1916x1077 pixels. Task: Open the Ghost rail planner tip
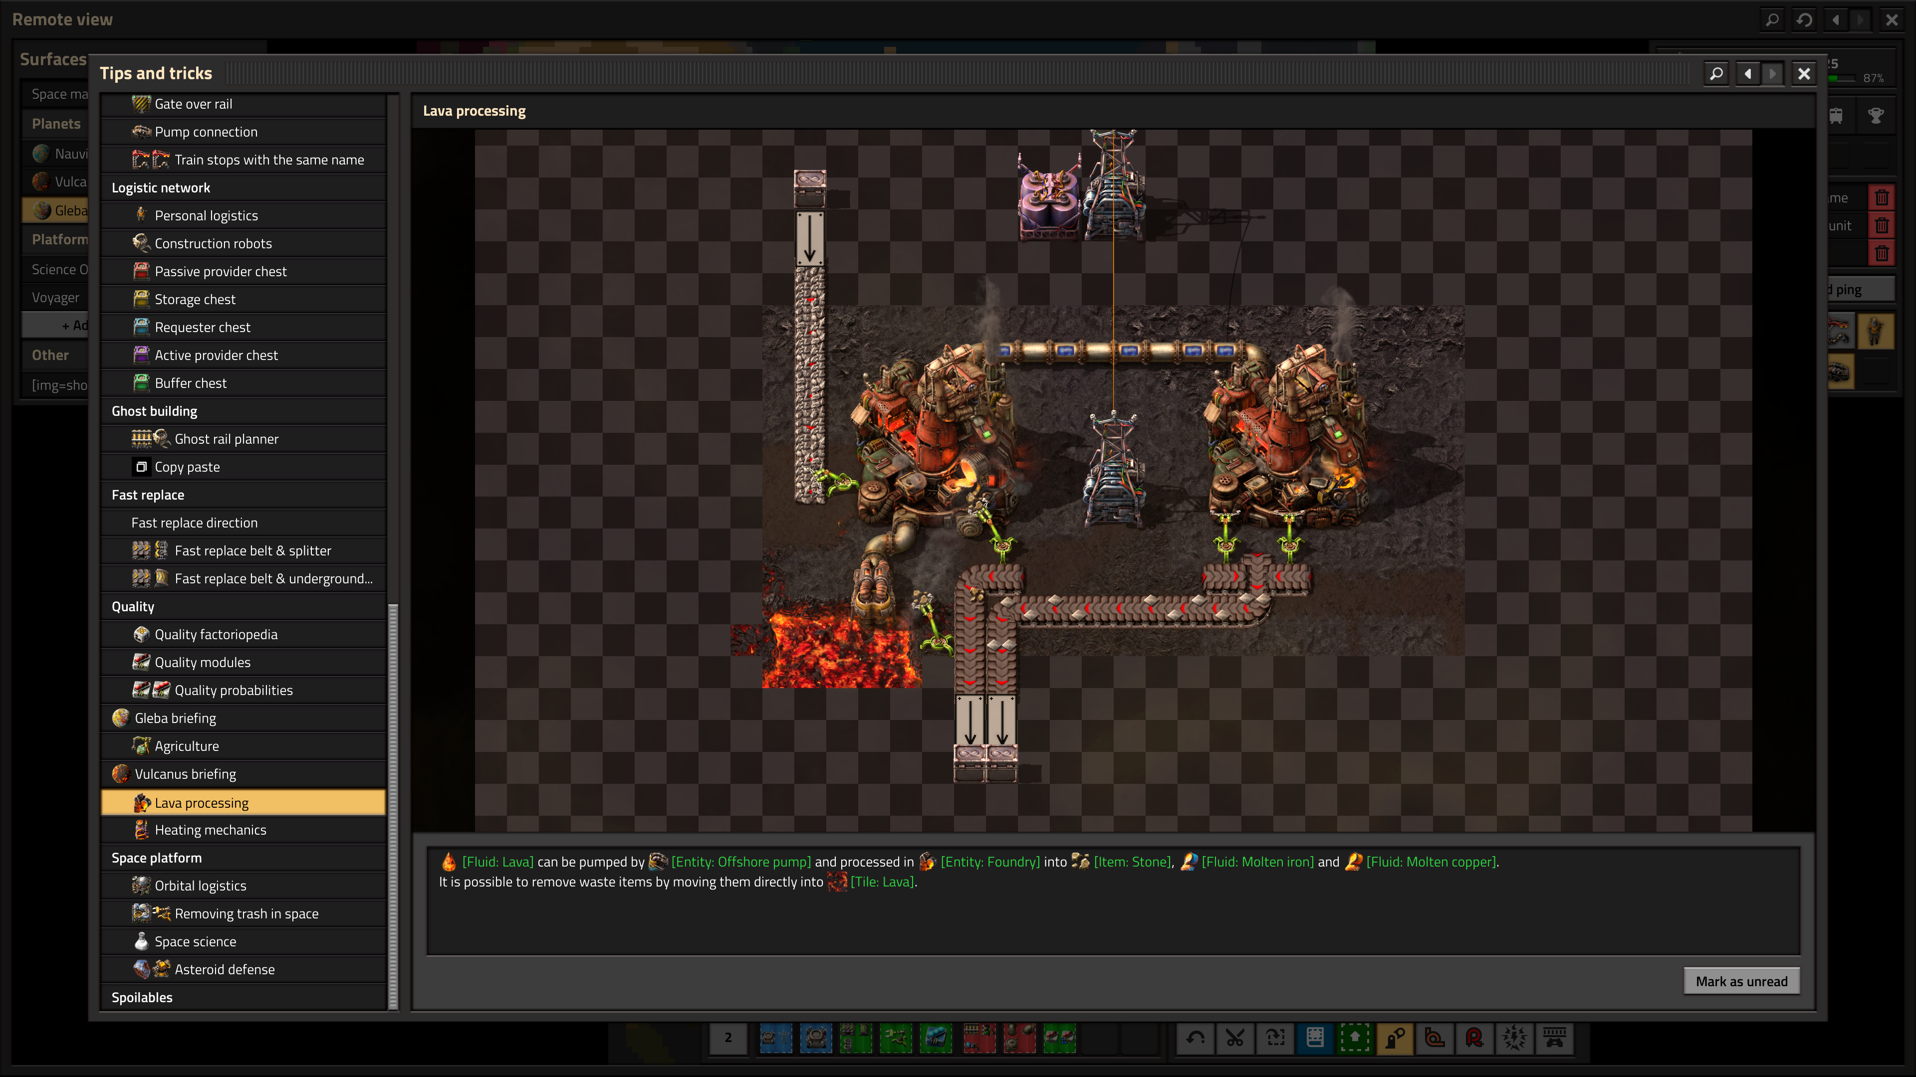(x=244, y=439)
